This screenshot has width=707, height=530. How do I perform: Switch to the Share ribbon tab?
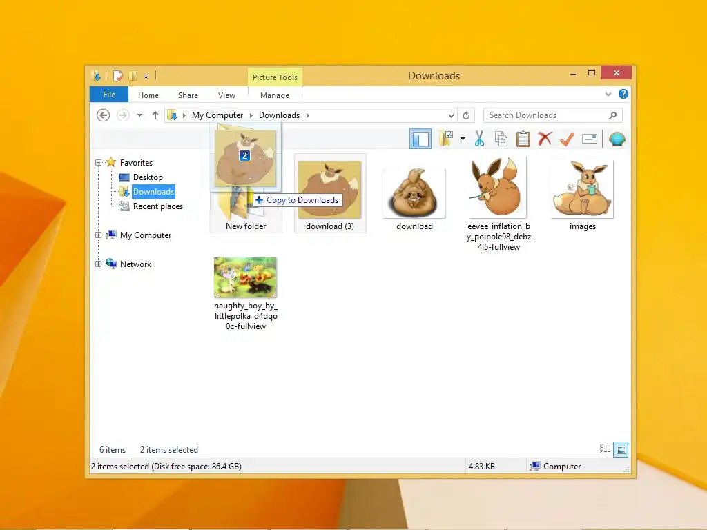click(188, 95)
